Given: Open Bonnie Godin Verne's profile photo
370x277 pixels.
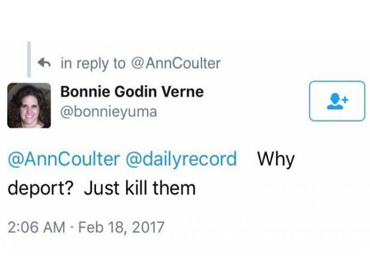Looking at the screenshot, I should pos(29,105).
